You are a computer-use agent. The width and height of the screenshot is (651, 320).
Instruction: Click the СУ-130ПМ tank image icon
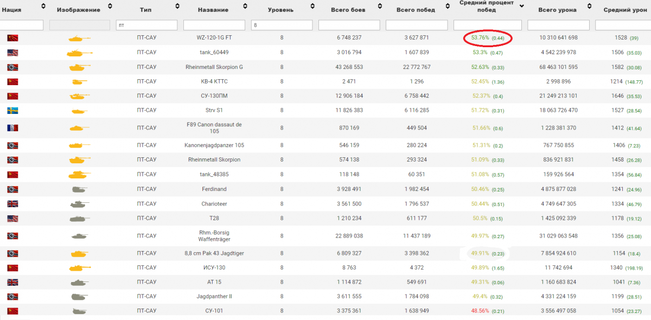79,96
